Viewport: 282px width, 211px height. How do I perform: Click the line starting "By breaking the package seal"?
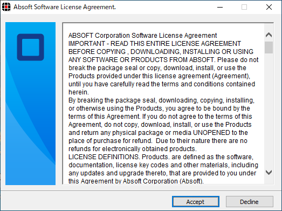point(161,100)
